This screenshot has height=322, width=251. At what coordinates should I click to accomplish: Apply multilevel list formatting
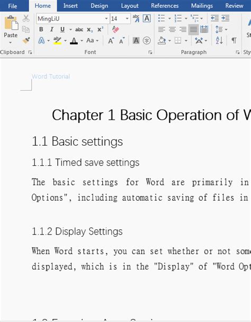[x=194, y=19]
